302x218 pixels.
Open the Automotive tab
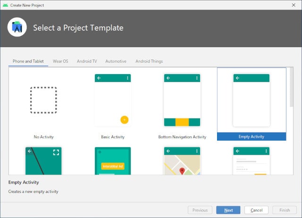pos(116,61)
